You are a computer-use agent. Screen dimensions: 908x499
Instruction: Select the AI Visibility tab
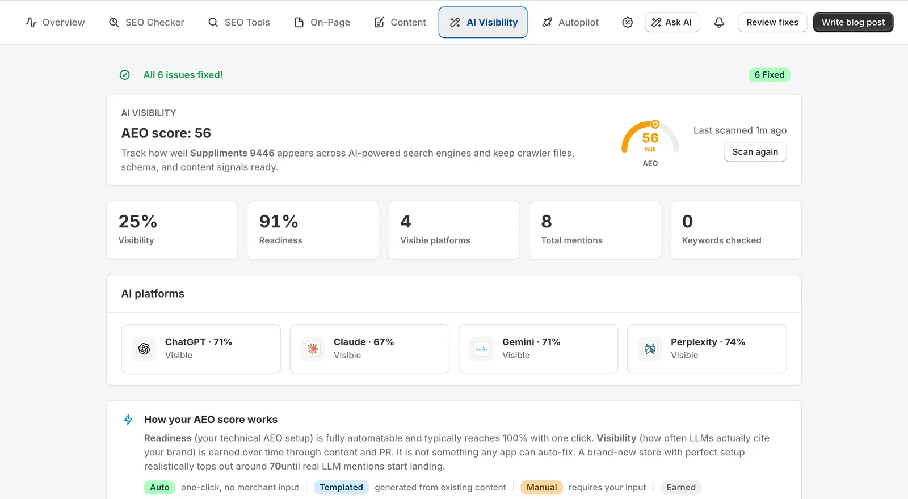point(483,22)
